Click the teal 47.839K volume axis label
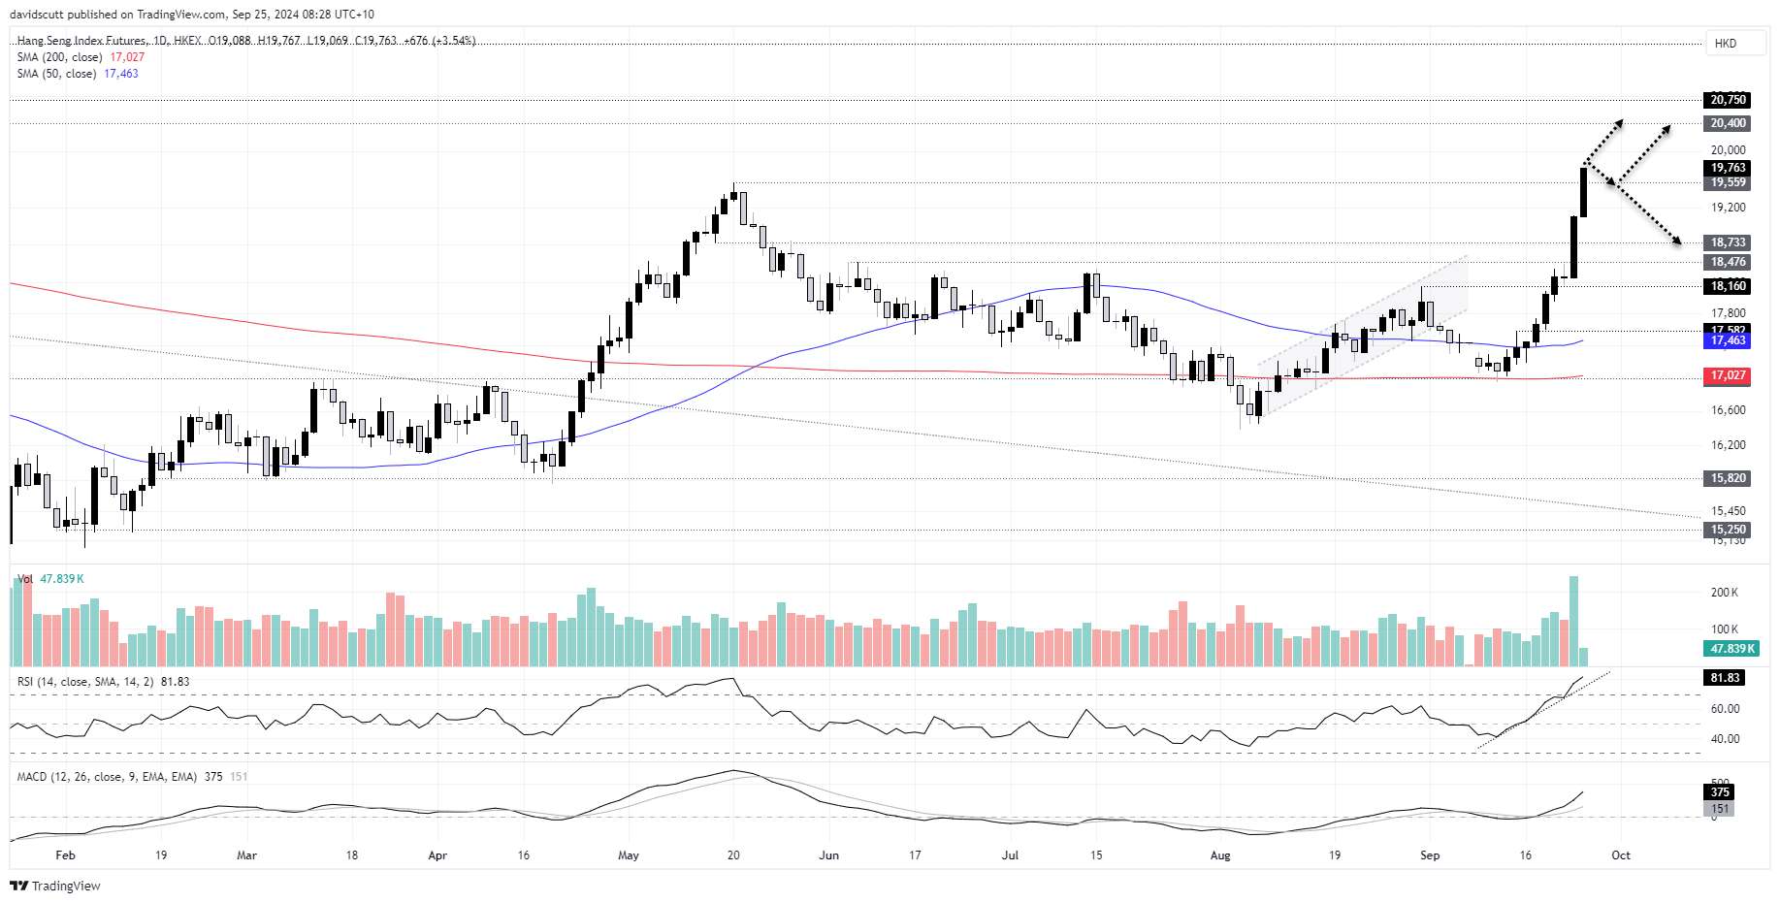This screenshot has height=903, width=1780. tap(1731, 649)
